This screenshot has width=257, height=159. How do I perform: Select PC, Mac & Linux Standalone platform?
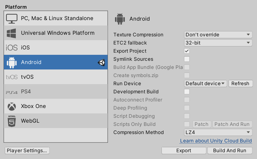pyautogui.click(x=56, y=18)
